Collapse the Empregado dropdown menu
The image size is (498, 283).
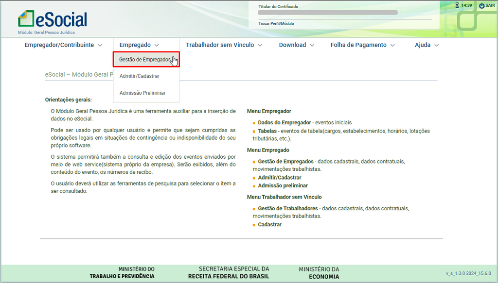point(139,45)
